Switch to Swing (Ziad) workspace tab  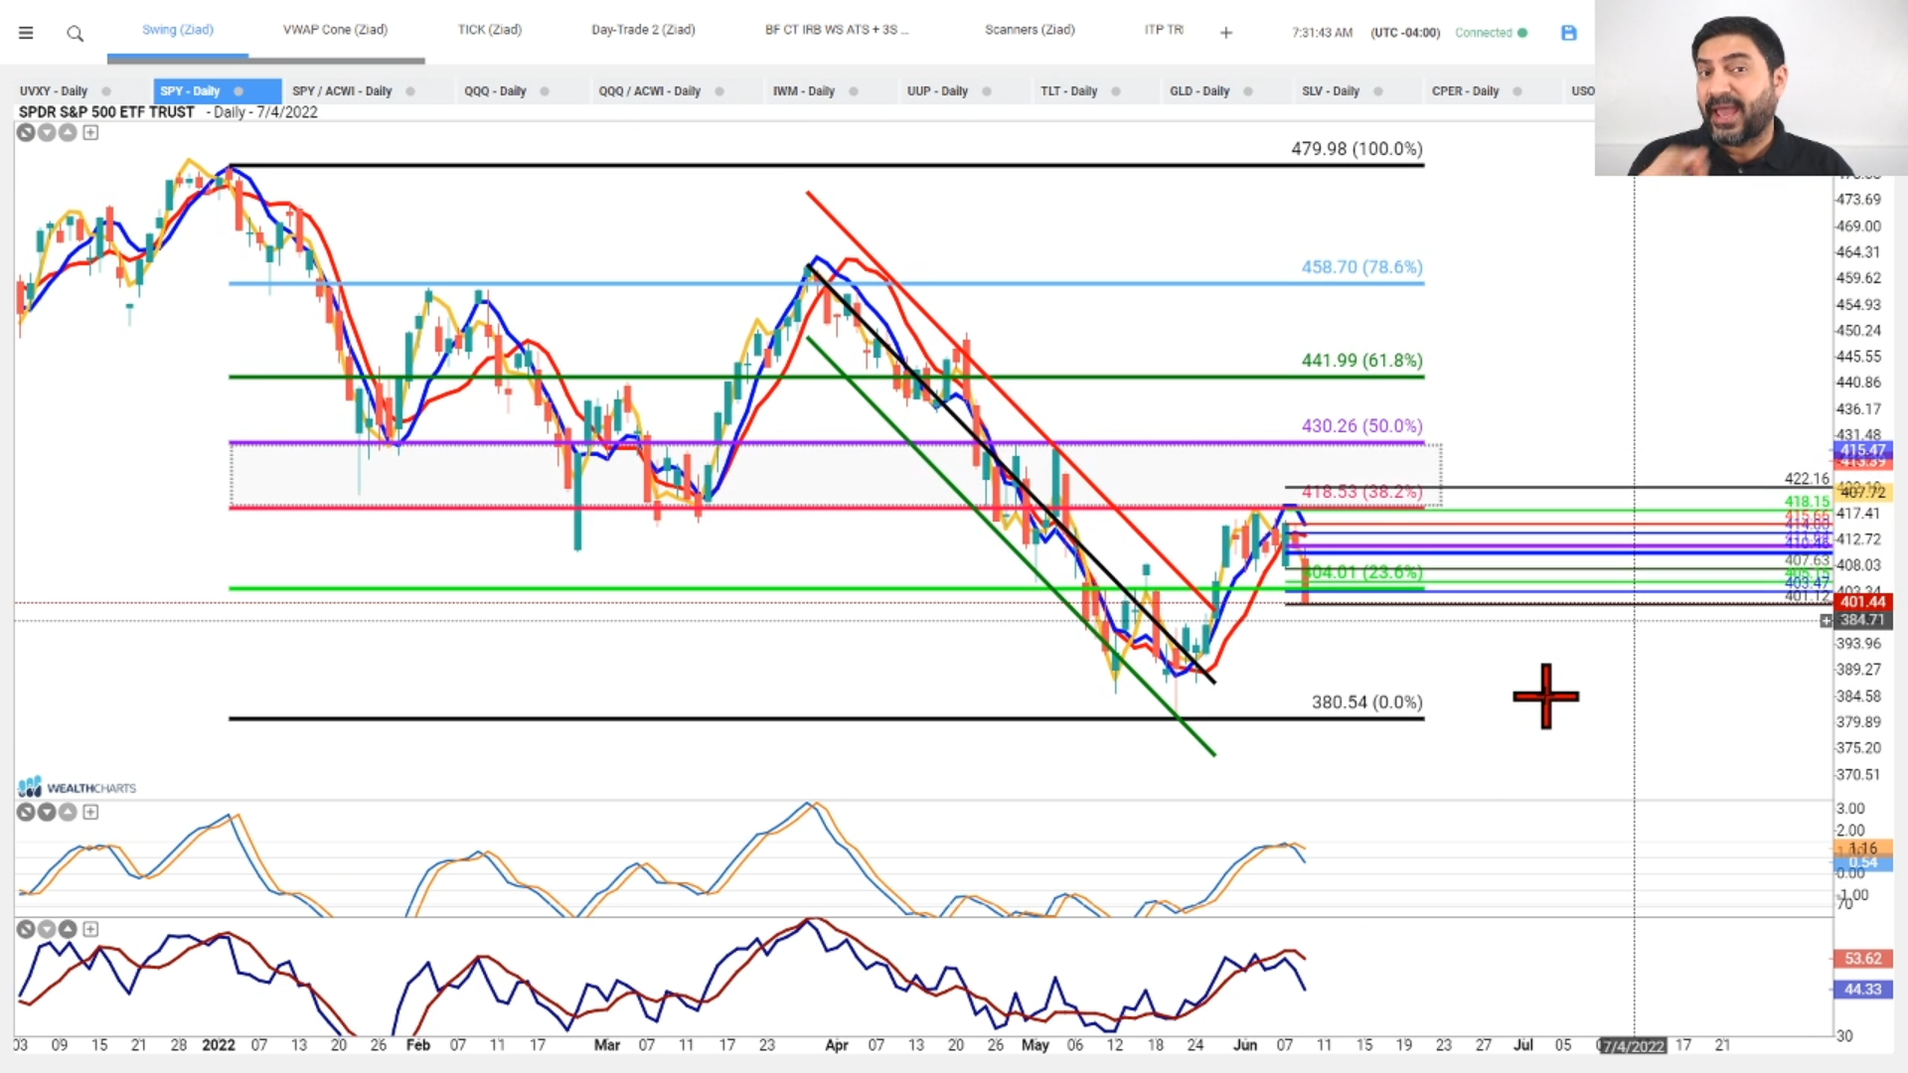pyautogui.click(x=178, y=30)
